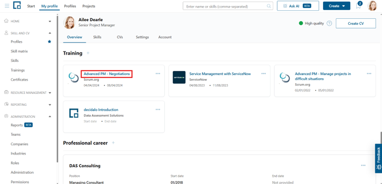Click Ailee Dearle profile photo
The image size is (382, 184).
(x=69, y=22)
